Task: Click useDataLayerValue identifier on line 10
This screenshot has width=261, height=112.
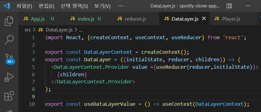Action: (110, 104)
